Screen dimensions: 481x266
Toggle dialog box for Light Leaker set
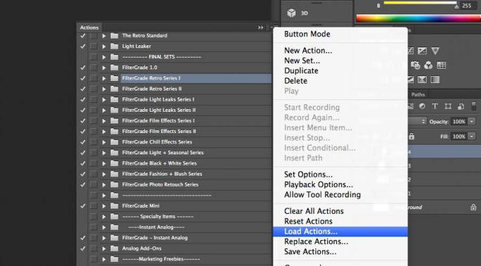click(93, 46)
